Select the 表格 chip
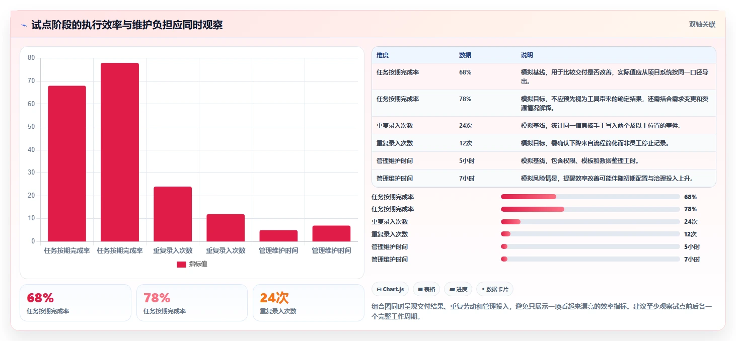The width and height of the screenshot is (736, 341). click(426, 289)
